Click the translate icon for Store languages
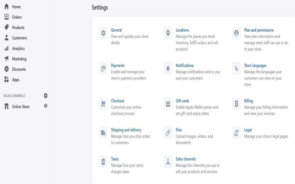 [236, 68]
